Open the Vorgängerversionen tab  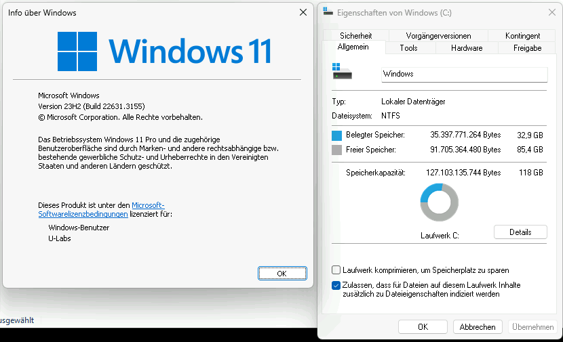click(x=438, y=35)
